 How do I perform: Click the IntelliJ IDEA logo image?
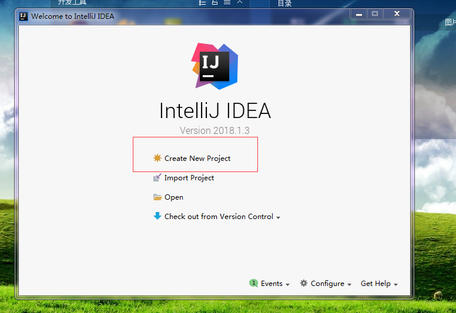pyautogui.click(x=215, y=66)
